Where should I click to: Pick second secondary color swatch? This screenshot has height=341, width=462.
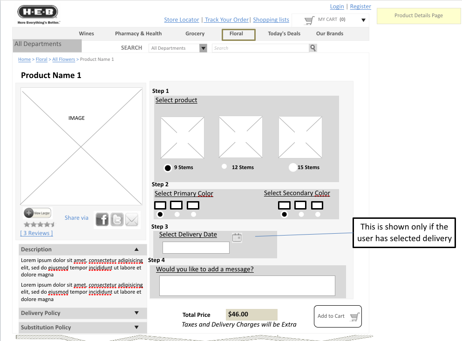[300, 205]
